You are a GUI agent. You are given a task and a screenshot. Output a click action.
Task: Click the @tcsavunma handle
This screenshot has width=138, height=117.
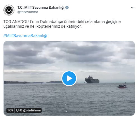[28, 12]
